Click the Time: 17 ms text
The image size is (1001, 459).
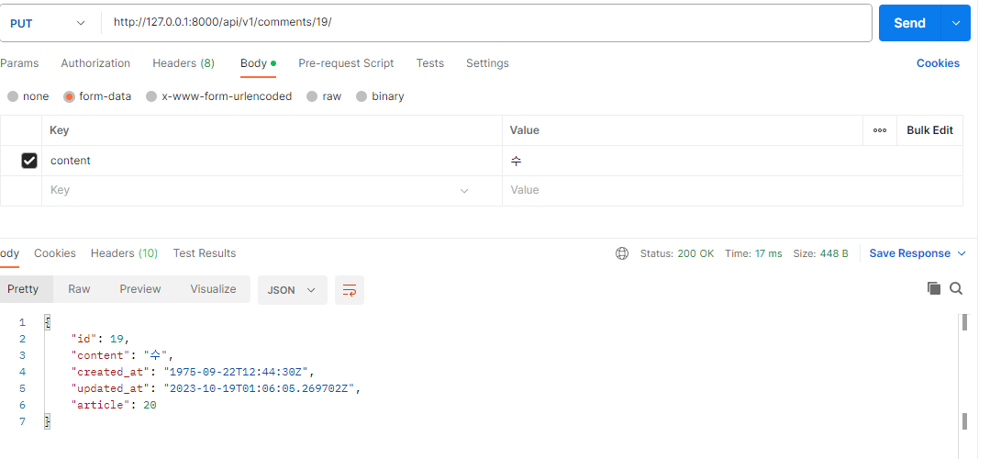click(x=753, y=253)
